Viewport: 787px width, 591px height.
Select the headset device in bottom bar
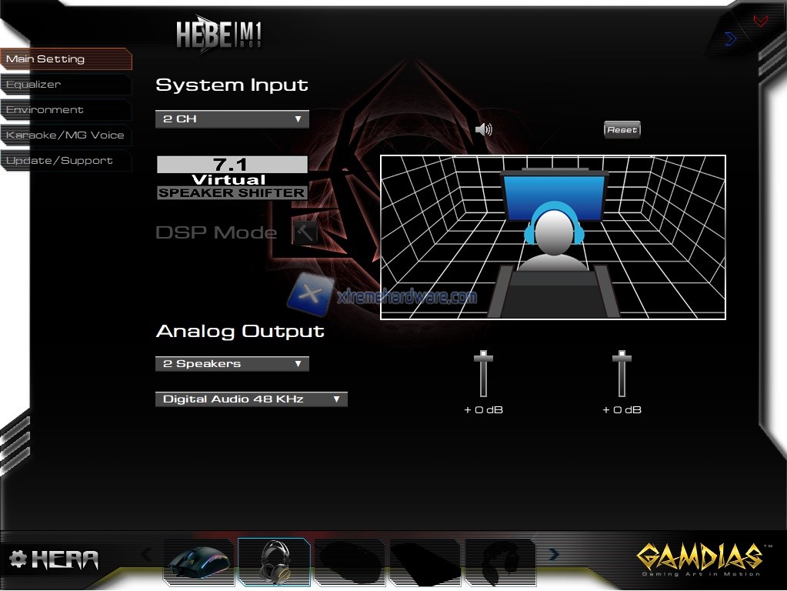coord(274,563)
